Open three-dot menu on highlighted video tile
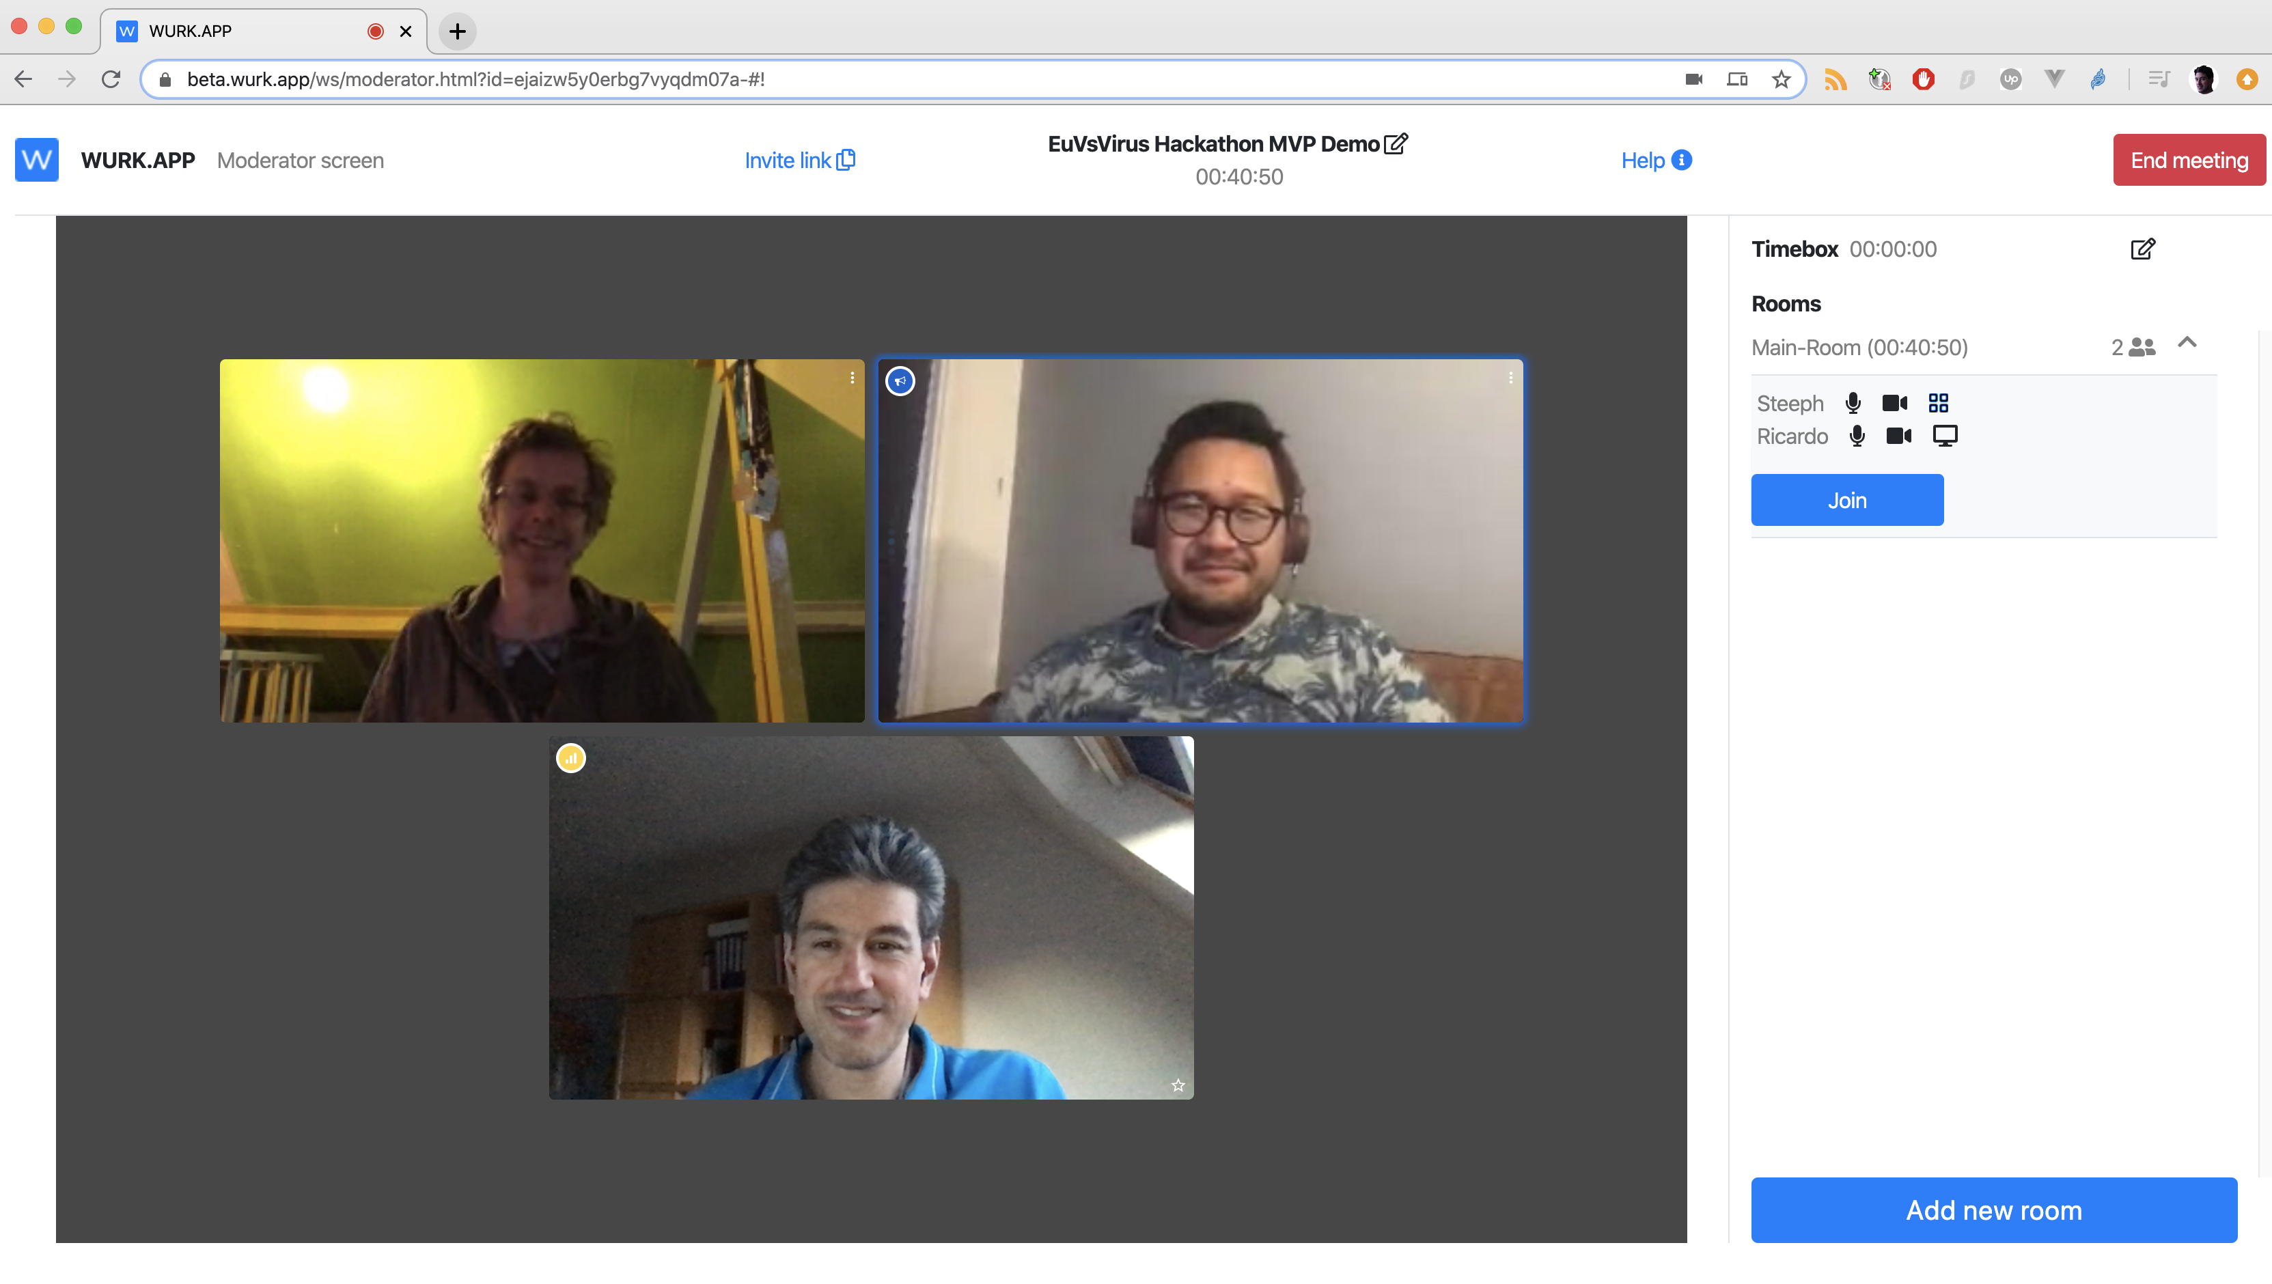 point(1510,378)
